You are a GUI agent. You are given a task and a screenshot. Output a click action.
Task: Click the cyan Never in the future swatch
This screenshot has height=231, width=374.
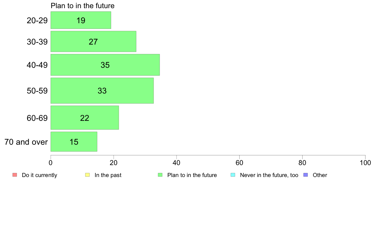coord(233,175)
